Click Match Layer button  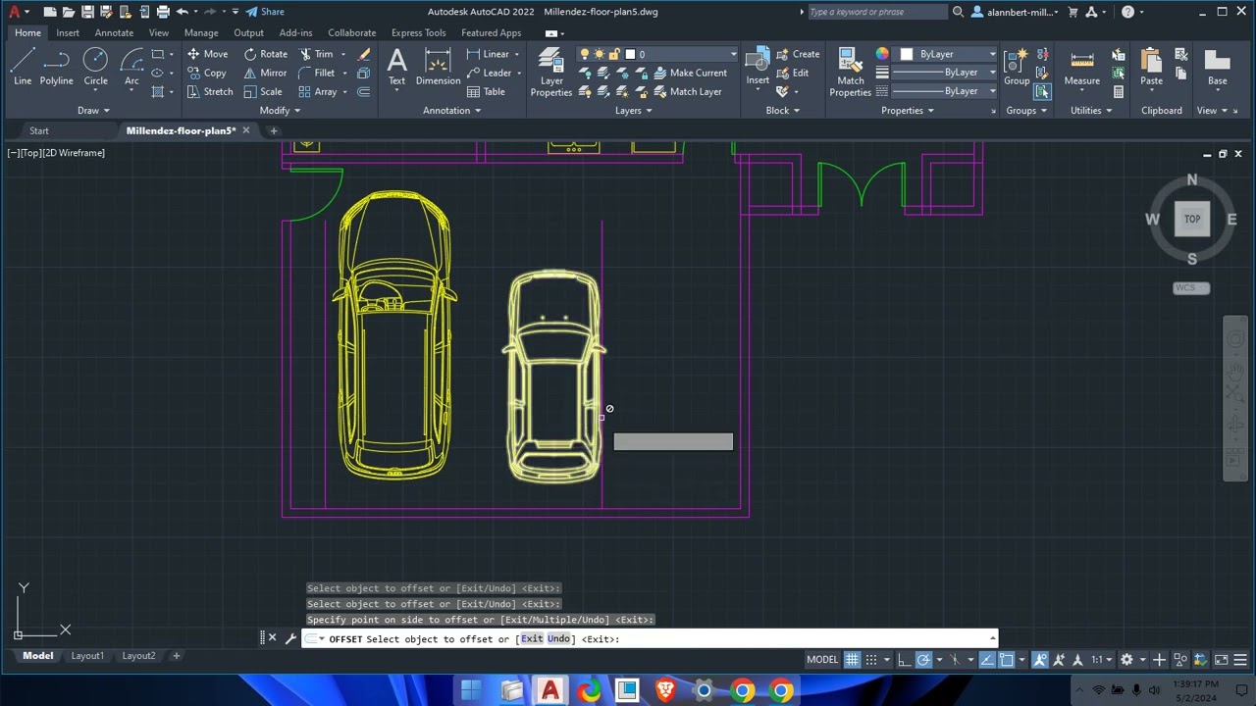point(688,91)
